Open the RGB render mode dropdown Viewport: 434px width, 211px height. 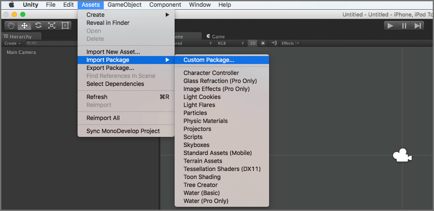pyautogui.click(x=231, y=43)
